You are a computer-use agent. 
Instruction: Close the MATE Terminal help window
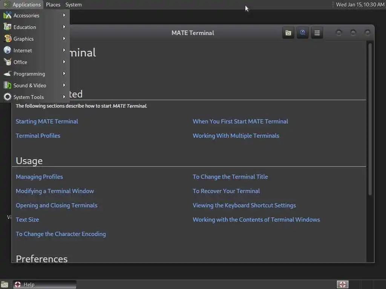(x=367, y=33)
